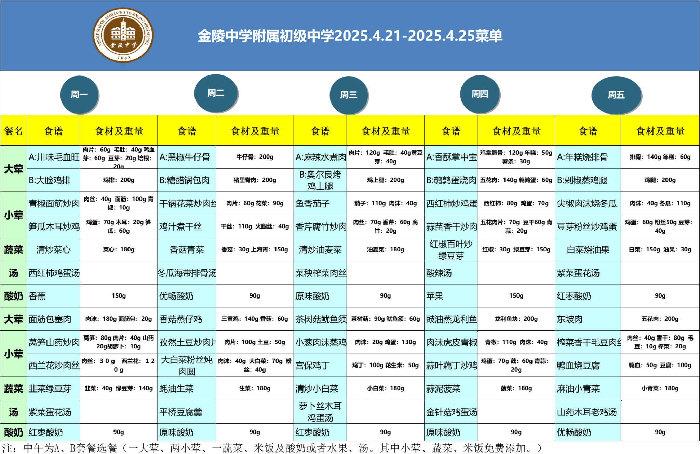700x454 pixels.
Task: Select the 周二 circle badge
Action: 216,93
